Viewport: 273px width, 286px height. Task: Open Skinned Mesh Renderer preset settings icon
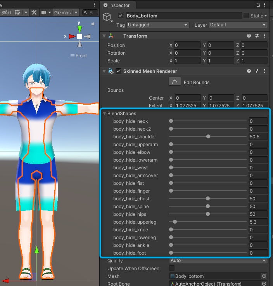(x=257, y=71)
